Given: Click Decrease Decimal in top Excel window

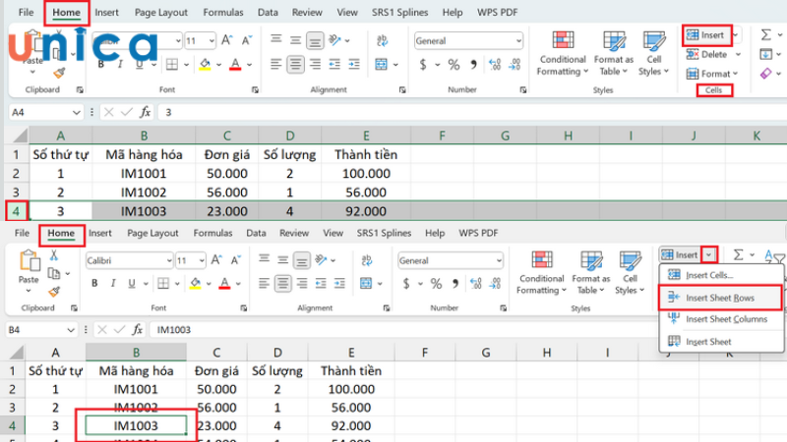Looking at the screenshot, I should [515, 64].
